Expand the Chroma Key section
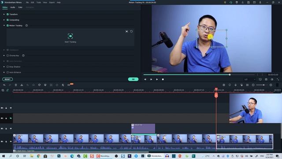 click(4, 56)
